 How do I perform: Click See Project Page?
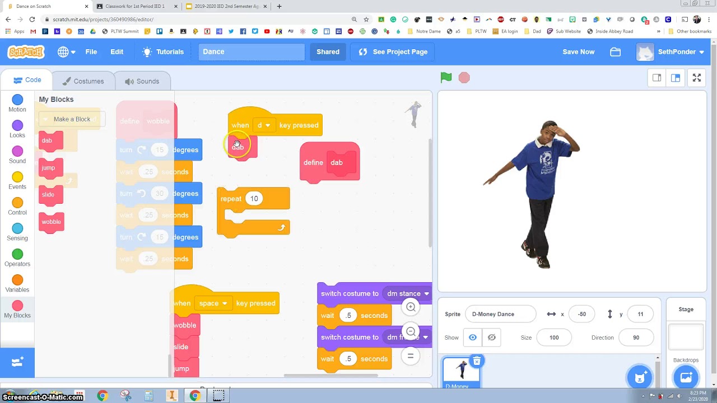click(x=393, y=51)
